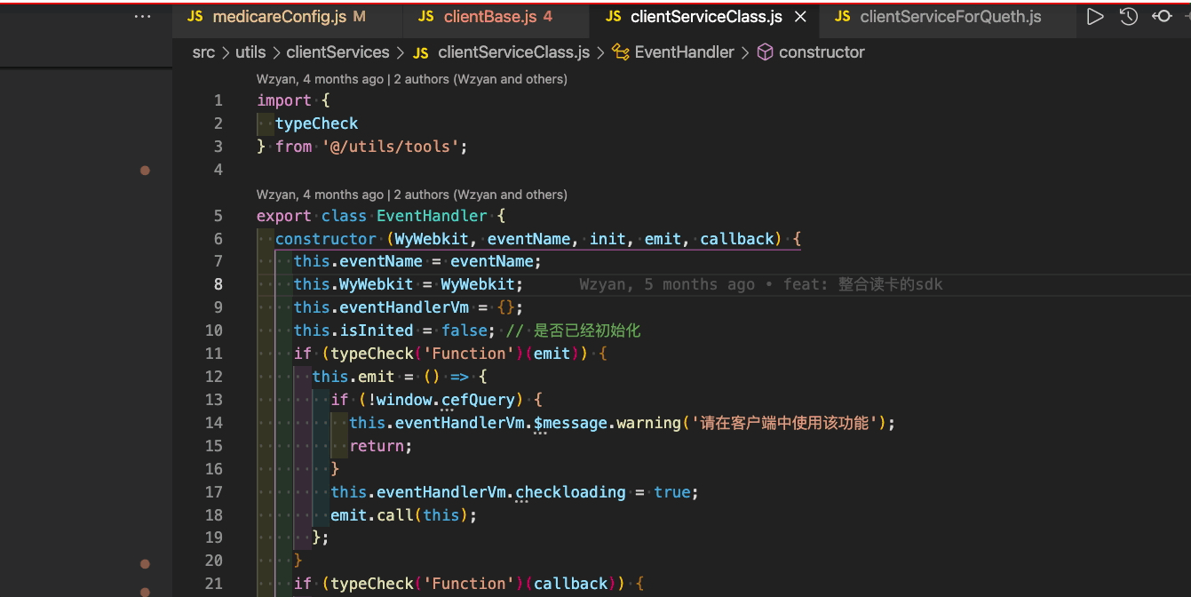Toggle the breakpoint dot beside line 20

145,563
